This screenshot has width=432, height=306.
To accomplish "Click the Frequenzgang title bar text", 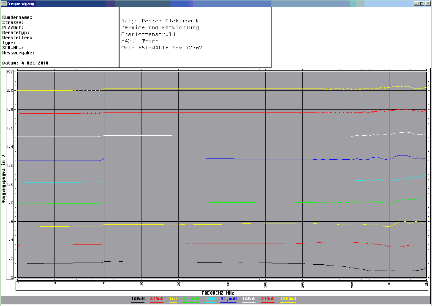I will click(x=21, y=3).
